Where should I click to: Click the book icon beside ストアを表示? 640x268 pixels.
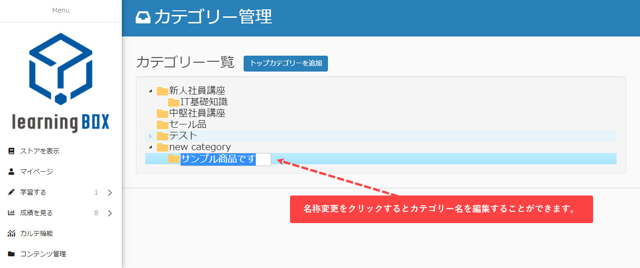(11, 151)
